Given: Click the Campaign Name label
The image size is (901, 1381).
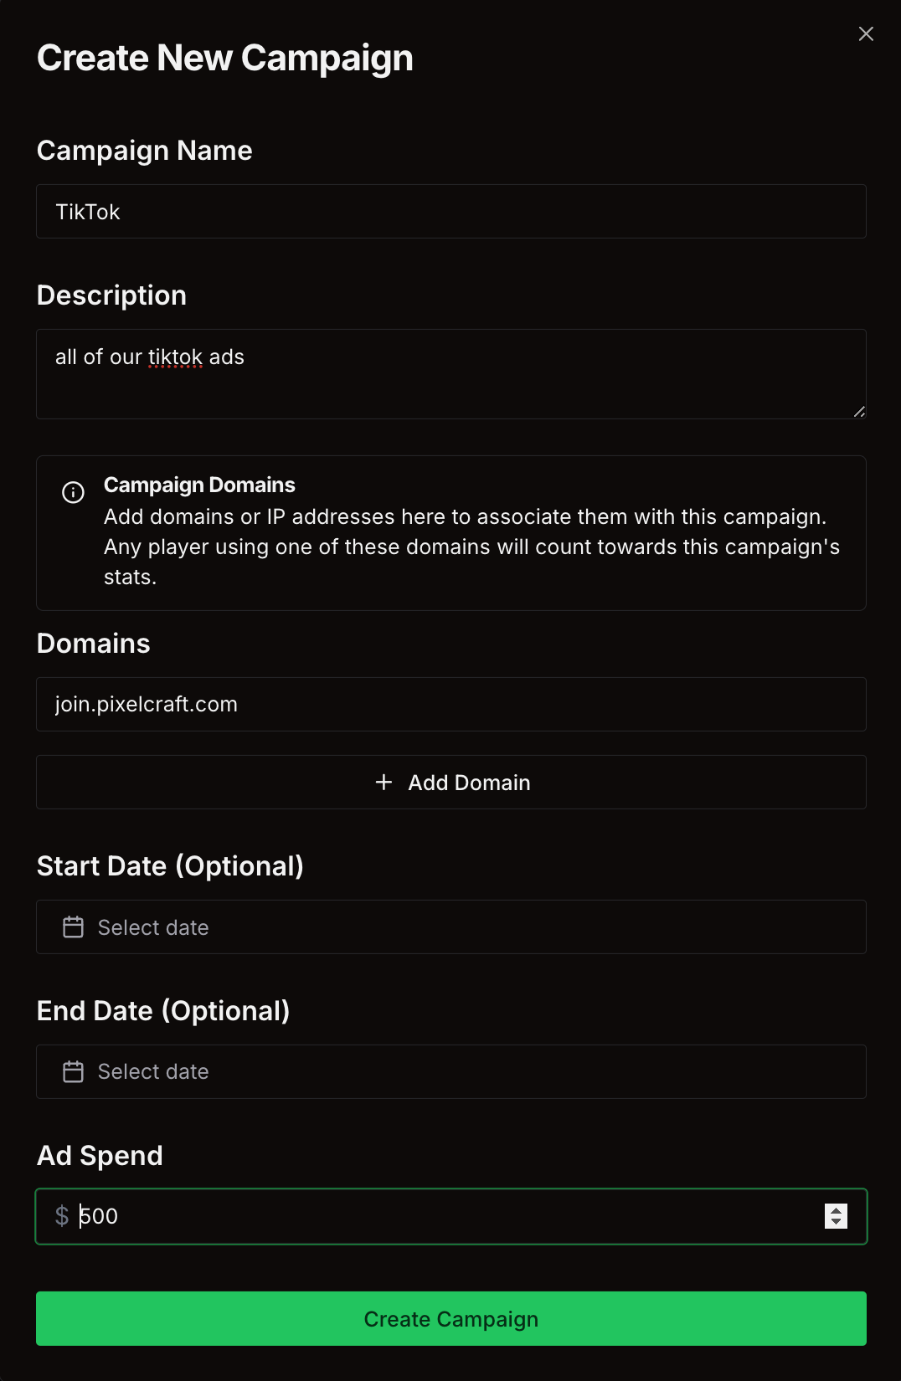Looking at the screenshot, I should coord(145,151).
